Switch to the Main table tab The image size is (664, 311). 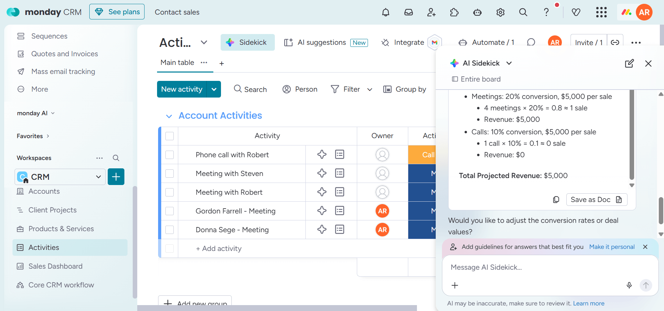tap(177, 62)
